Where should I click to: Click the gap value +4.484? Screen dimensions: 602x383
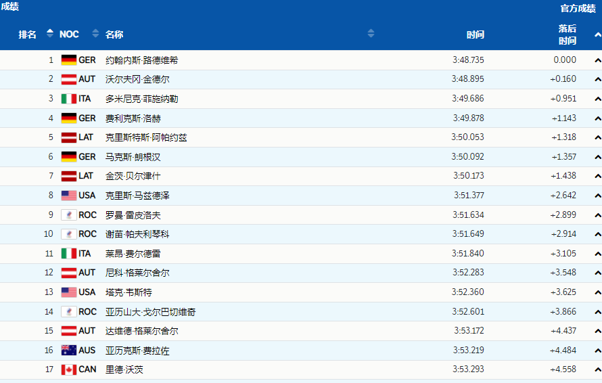[x=563, y=351]
